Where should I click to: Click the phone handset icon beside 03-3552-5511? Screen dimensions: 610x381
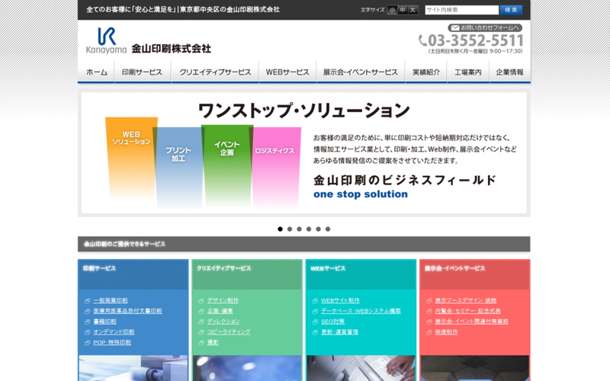coord(423,40)
